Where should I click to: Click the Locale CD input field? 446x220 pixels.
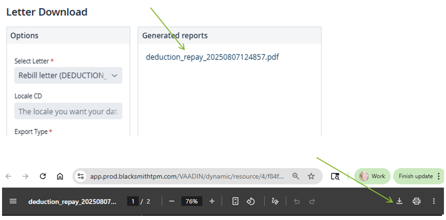(x=68, y=111)
